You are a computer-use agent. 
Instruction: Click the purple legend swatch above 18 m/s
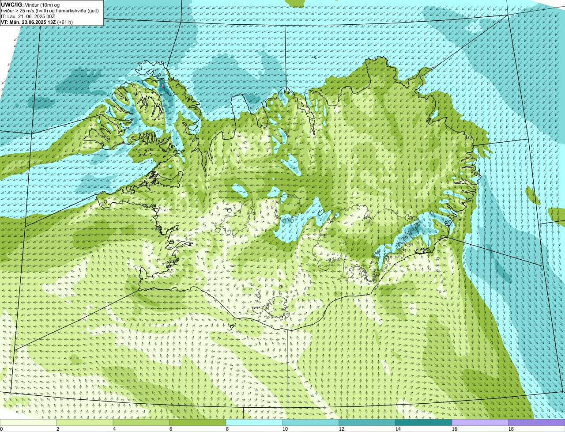[537, 422]
